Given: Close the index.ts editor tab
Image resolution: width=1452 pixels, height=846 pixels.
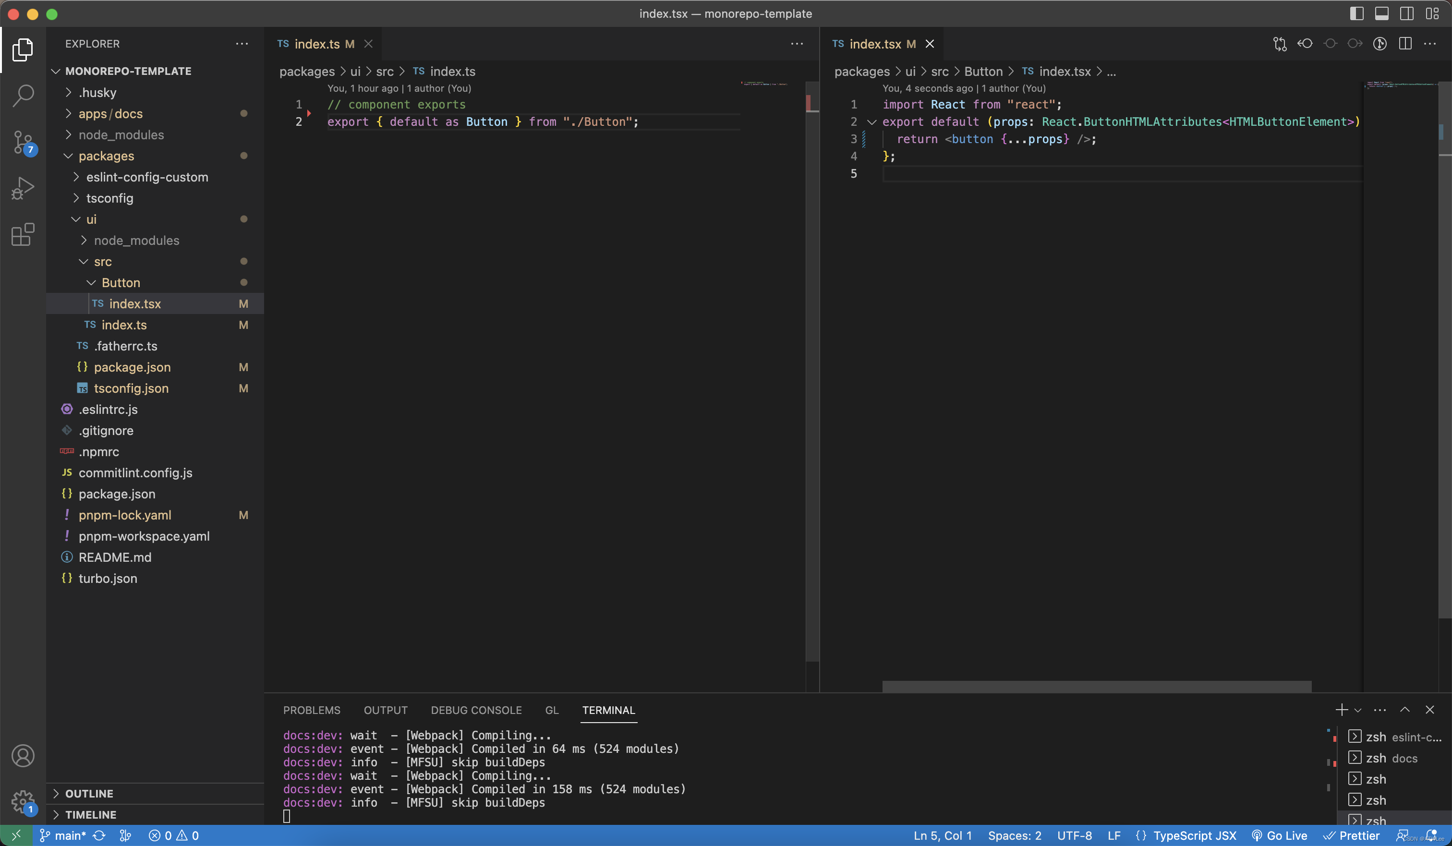Looking at the screenshot, I should pyautogui.click(x=368, y=44).
